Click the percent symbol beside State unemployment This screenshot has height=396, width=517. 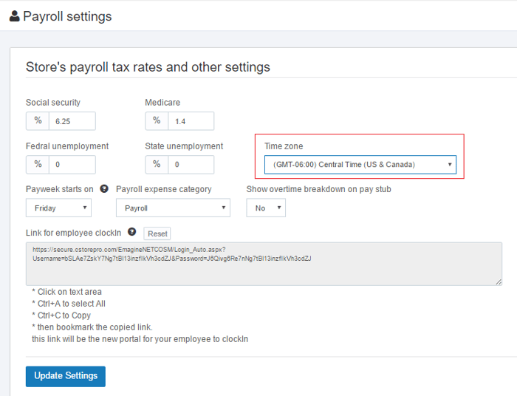click(156, 164)
